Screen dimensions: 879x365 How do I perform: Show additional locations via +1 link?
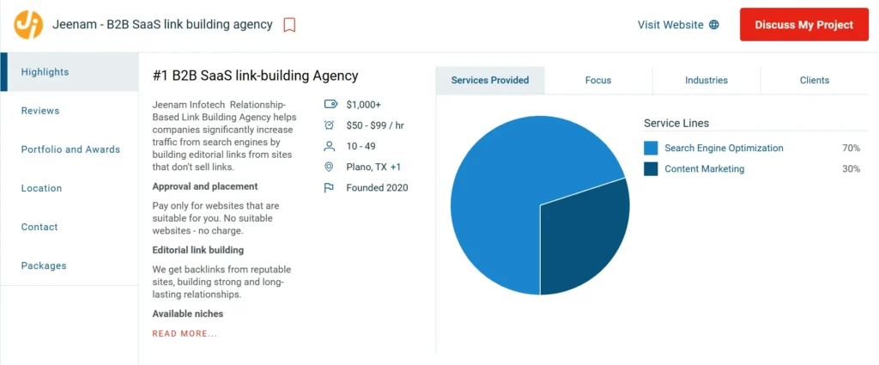pos(396,167)
